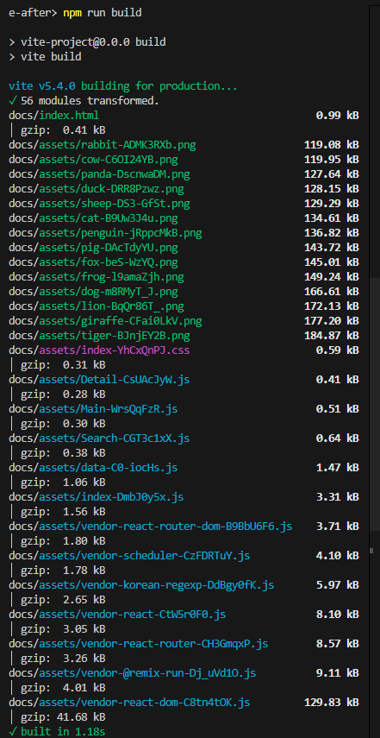Viewport: 380px width, 738px height.
Task: Click vendor-@remix-run-Dj_uVd1O.js path
Action: click(x=132, y=673)
